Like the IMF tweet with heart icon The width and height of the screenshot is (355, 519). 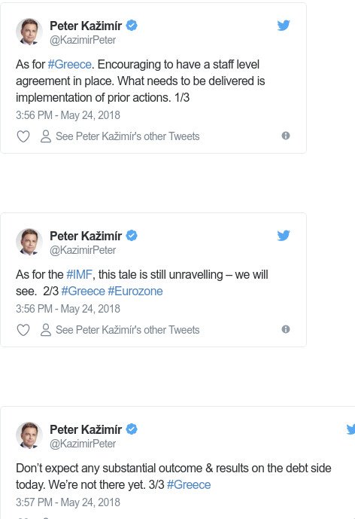23,330
